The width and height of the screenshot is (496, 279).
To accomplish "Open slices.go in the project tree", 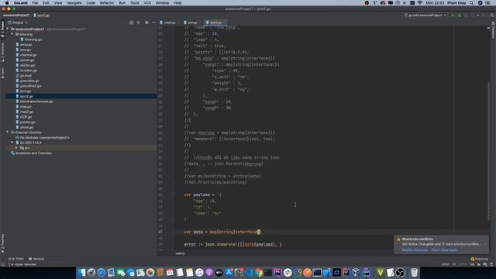I will click(x=24, y=127).
